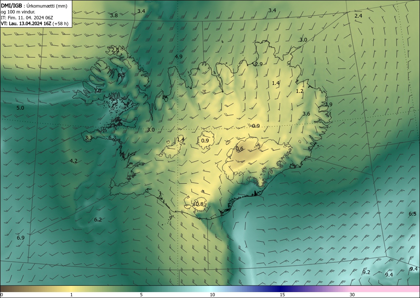The image size is (420, 298).
Task: Click the colorbar tick label 30
Action: pos(352,295)
